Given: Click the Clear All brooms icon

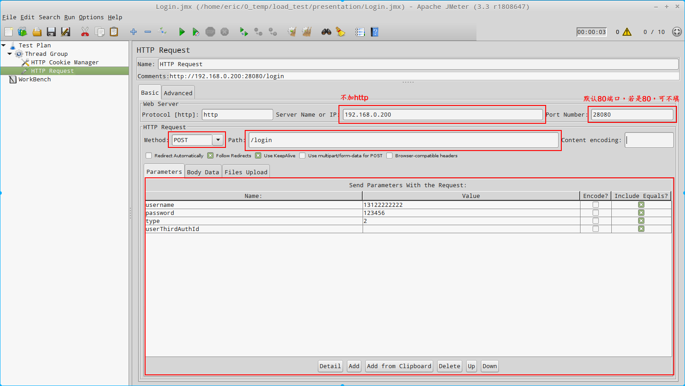Looking at the screenshot, I should 306,32.
